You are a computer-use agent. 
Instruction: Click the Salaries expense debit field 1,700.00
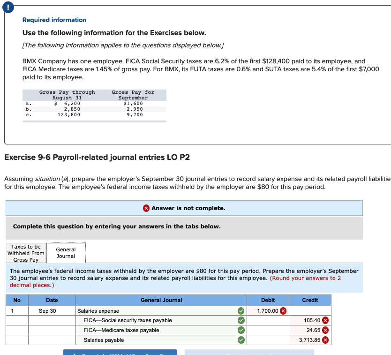(x=268, y=311)
